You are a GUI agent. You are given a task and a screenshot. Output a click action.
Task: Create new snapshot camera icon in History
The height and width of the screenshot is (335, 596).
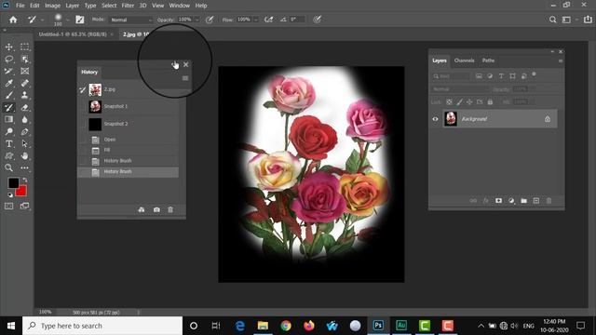pos(156,209)
